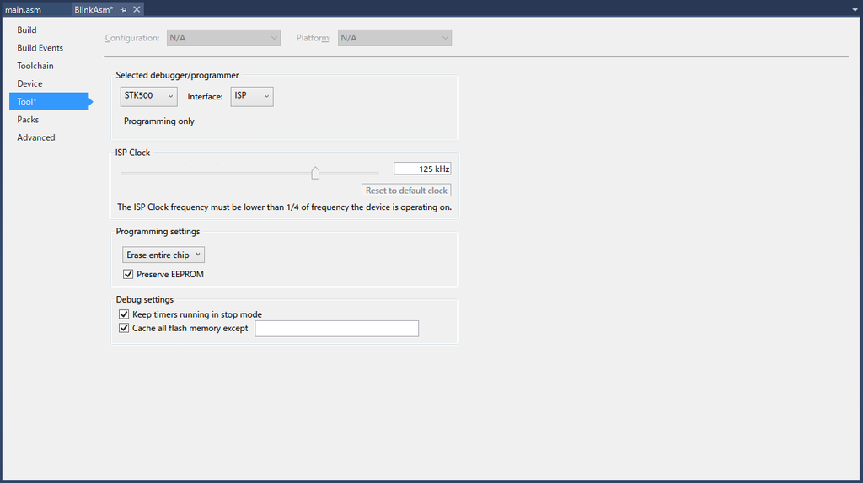The height and width of the screenshot is (483, 863).
Task: Toggle Cache all flash memory except checkbox
Action: (x=124, y=328)
